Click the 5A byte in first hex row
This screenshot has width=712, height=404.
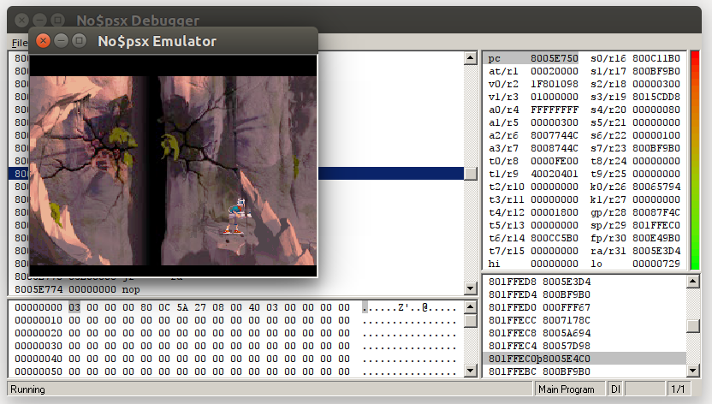click(182, 307)
